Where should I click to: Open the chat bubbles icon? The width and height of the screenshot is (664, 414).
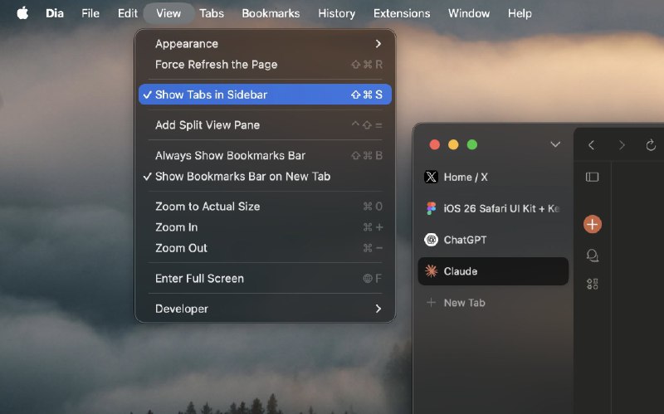(593, 256)
